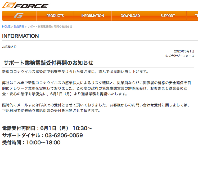Click the INFORMATION page heading
The height and width of the screenshot is (178, 198).
(x=20, y=36)
